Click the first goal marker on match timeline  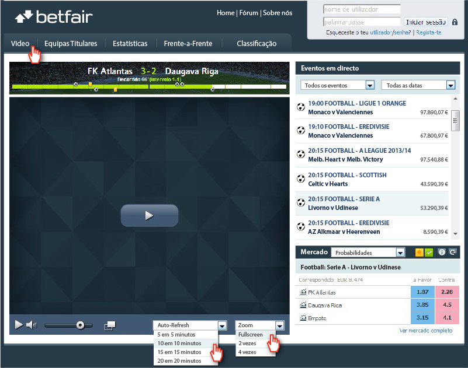coord(76,85)
